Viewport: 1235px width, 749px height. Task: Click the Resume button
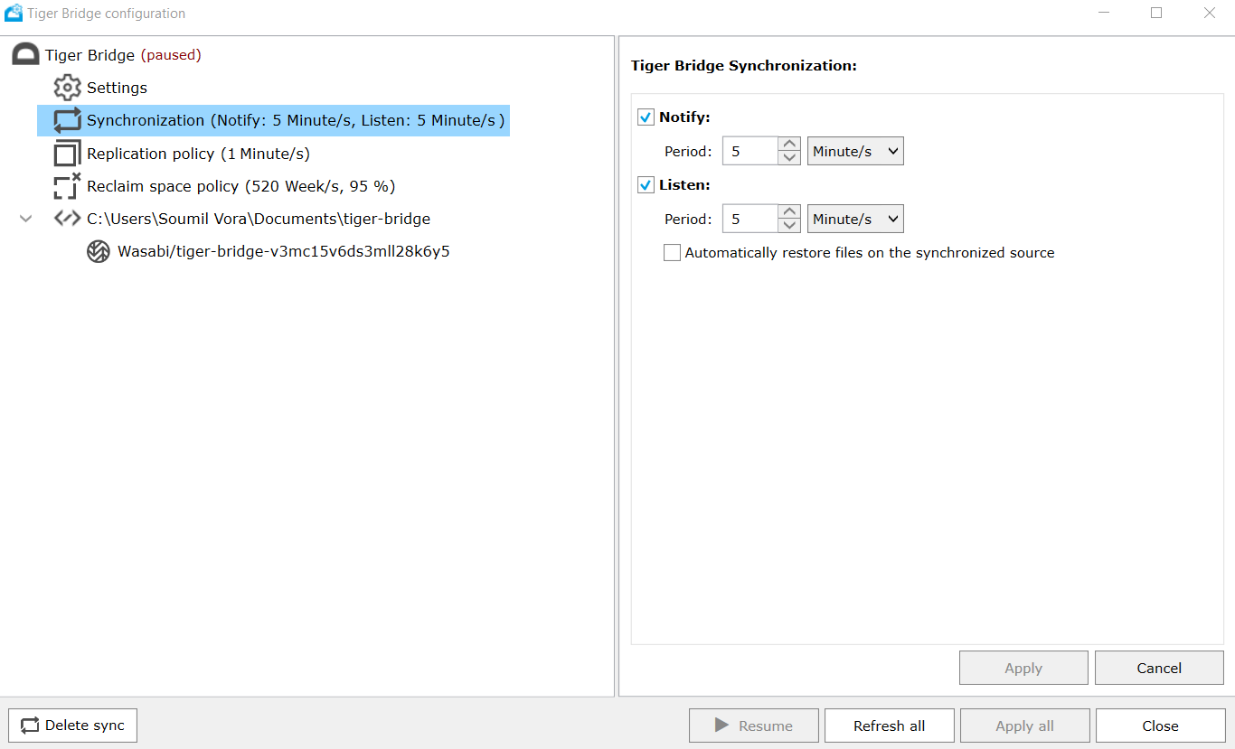coord(754,726)
